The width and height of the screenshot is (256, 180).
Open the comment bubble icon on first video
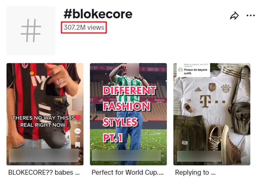coord(77,131)
